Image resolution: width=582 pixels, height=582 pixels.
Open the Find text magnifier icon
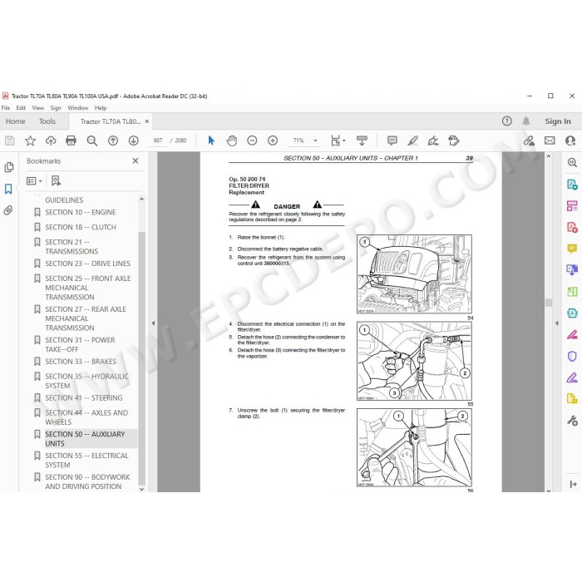(92, 141)
